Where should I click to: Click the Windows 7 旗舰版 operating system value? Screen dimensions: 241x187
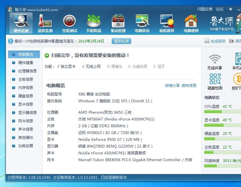[x=115, y=101]
